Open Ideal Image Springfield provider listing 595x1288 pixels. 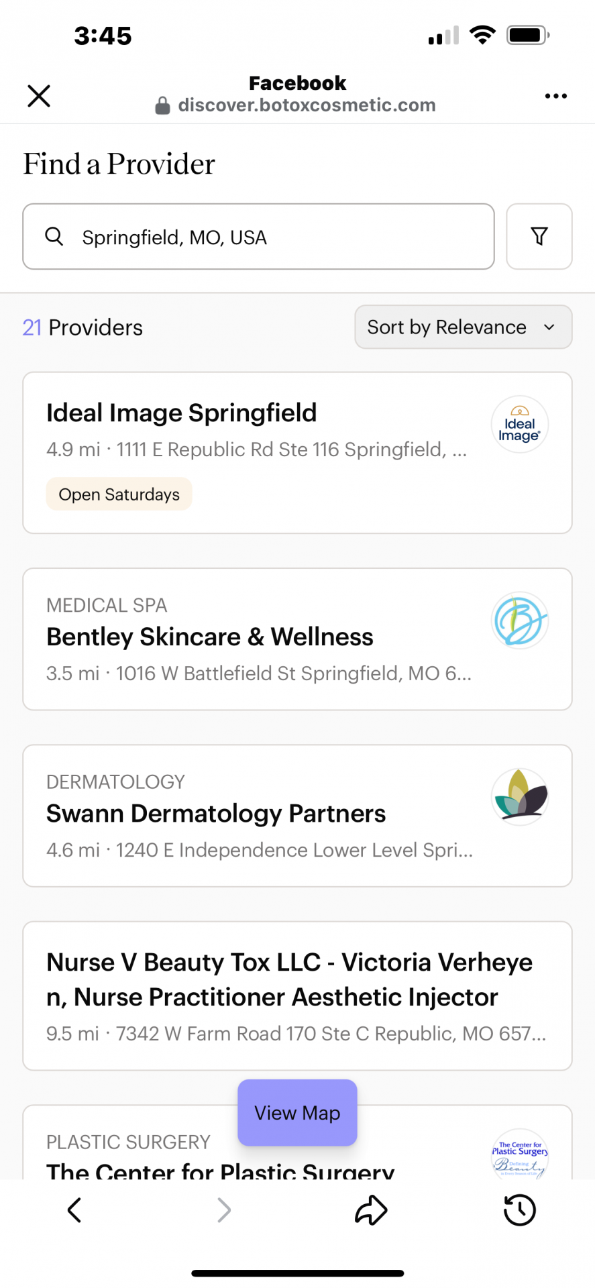pos(181,413)
